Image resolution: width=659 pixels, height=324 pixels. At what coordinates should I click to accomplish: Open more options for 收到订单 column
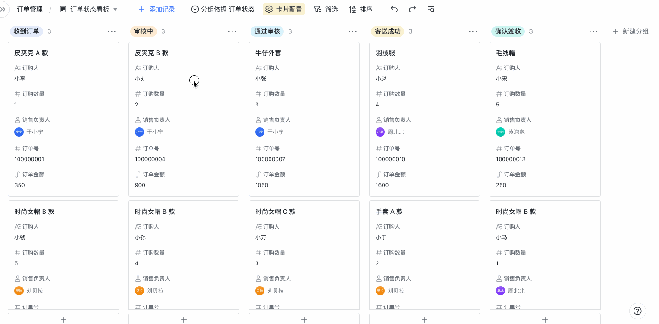coord(112,31)
